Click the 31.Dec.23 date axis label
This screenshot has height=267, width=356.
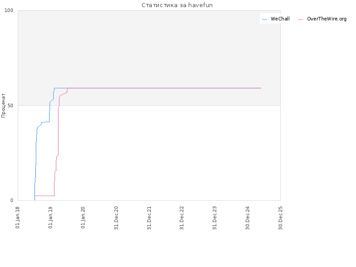[214, 218]
